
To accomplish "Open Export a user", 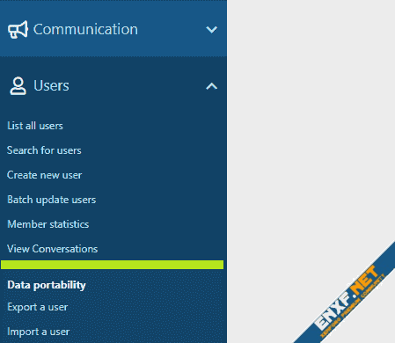I will (x=38, y=307).
